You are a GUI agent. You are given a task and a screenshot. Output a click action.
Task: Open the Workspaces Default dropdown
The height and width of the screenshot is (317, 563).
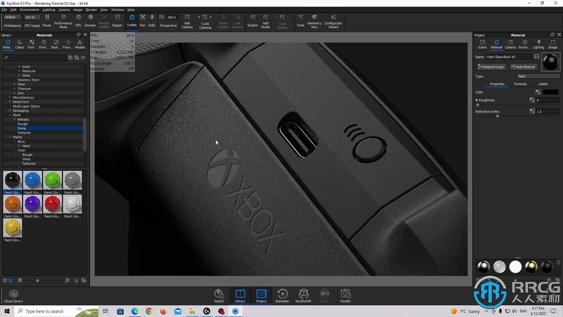(12, 17)
